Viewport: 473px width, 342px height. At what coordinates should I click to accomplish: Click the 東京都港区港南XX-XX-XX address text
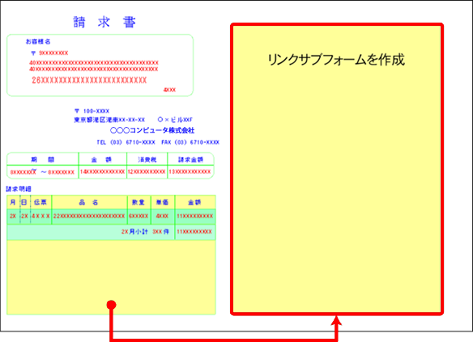[x=109, y=120]
